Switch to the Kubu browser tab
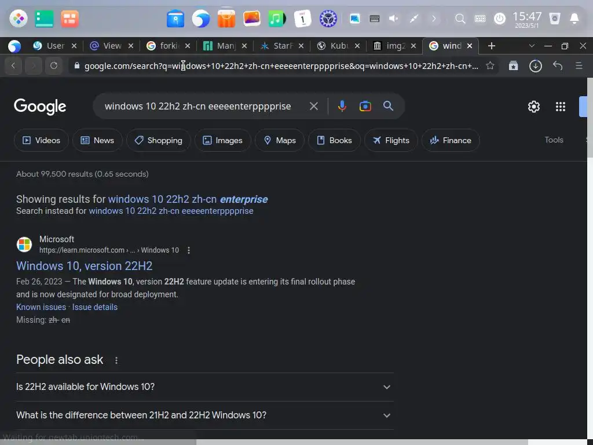593x445 pixels. tap(338, 46)
